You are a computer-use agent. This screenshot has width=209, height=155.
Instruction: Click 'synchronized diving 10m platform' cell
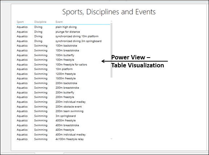point(77,36)
